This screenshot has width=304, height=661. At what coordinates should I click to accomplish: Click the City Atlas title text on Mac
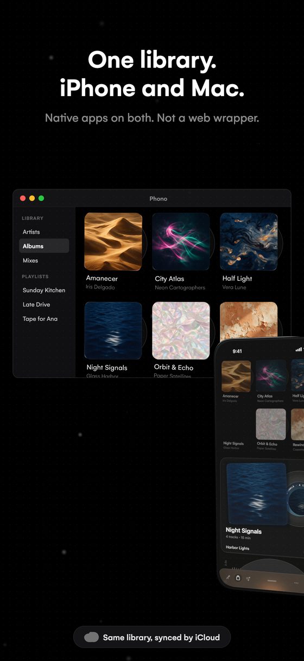coord(169,279)
